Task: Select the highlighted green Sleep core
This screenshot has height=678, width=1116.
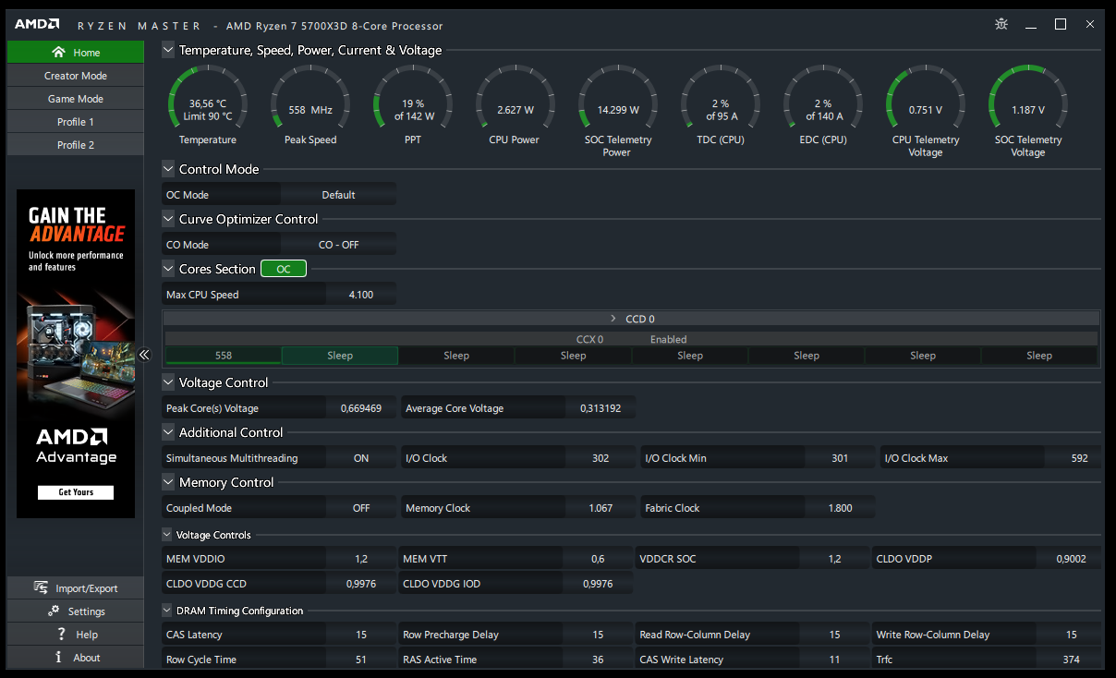Action: click(340, 356)
